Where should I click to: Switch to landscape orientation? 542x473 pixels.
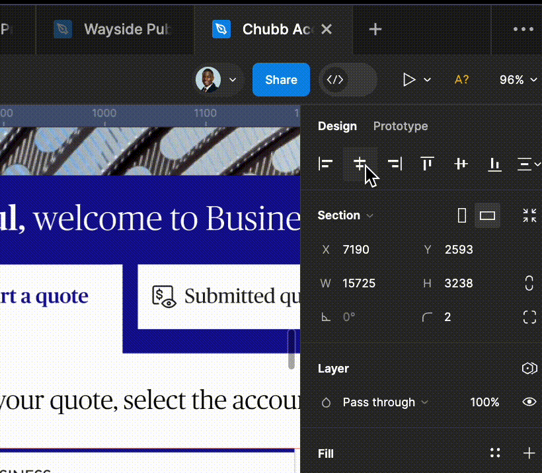pyautogui.click(x=487, y=215)
